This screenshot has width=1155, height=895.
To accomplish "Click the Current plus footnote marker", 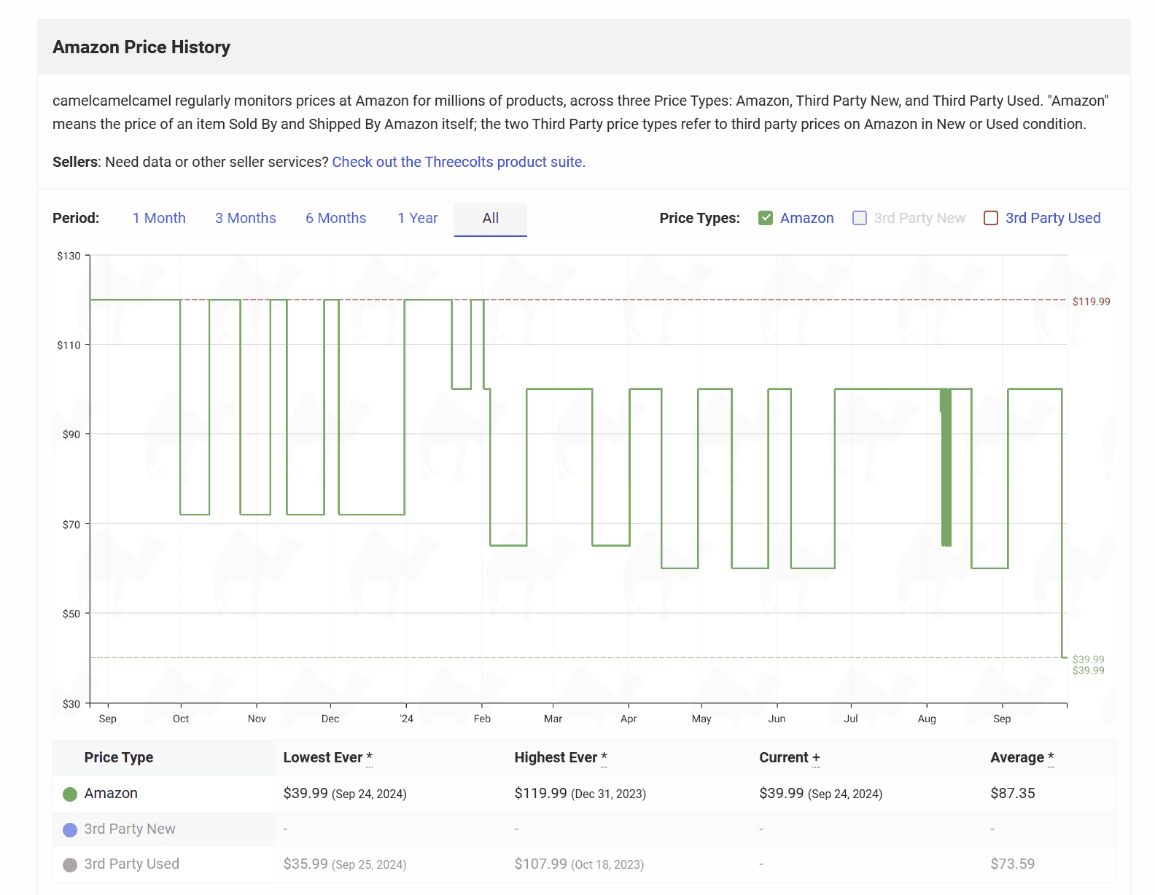I will [x=816, y=758].
